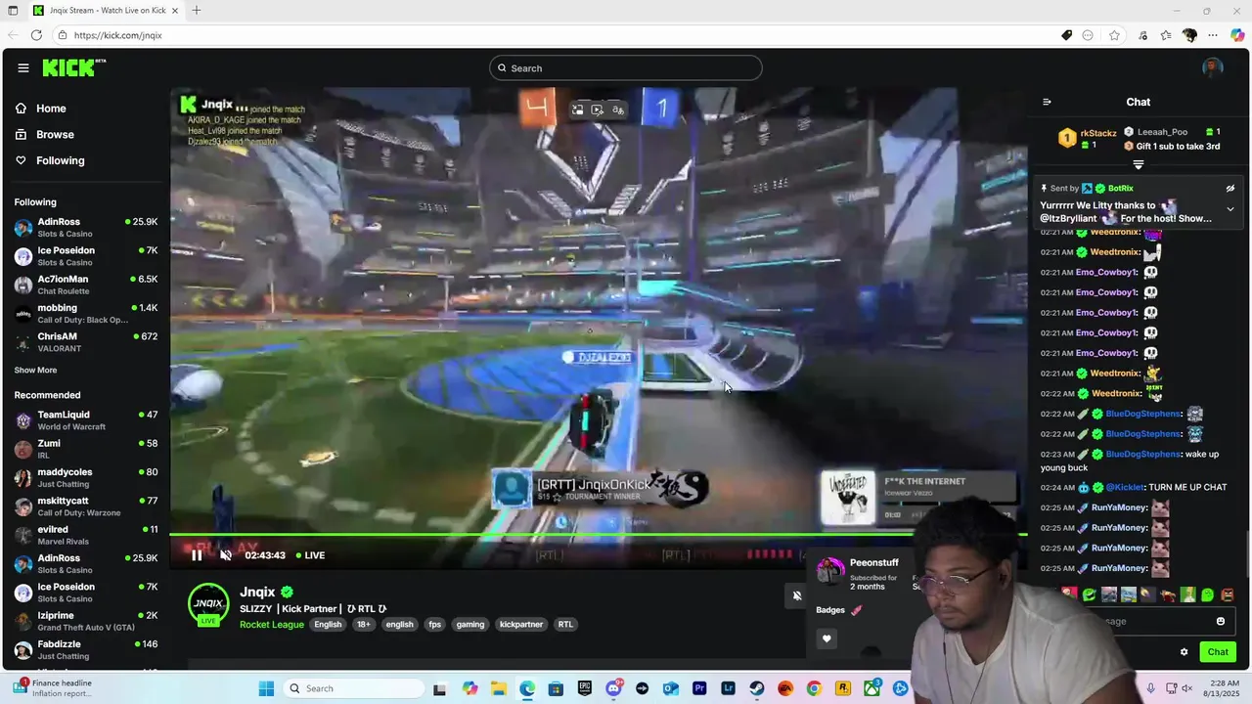Add this page to favorites star
The width and height of the screenshot is (1252, 704).
click(x=1114, y=35)
